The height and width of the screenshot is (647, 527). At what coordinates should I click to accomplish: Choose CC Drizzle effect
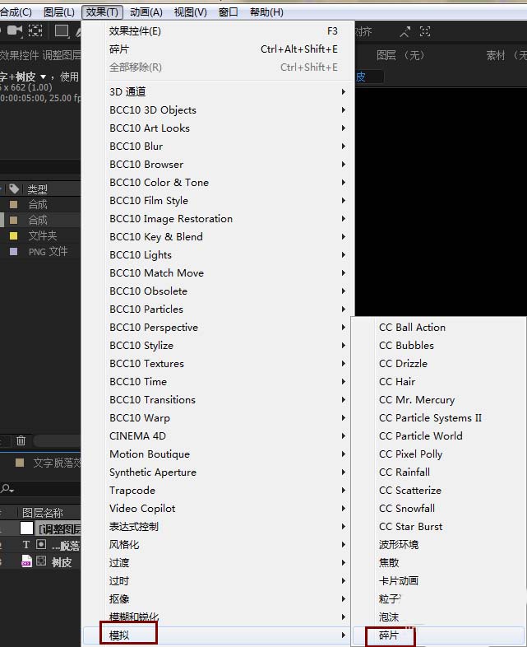[439, 364]
